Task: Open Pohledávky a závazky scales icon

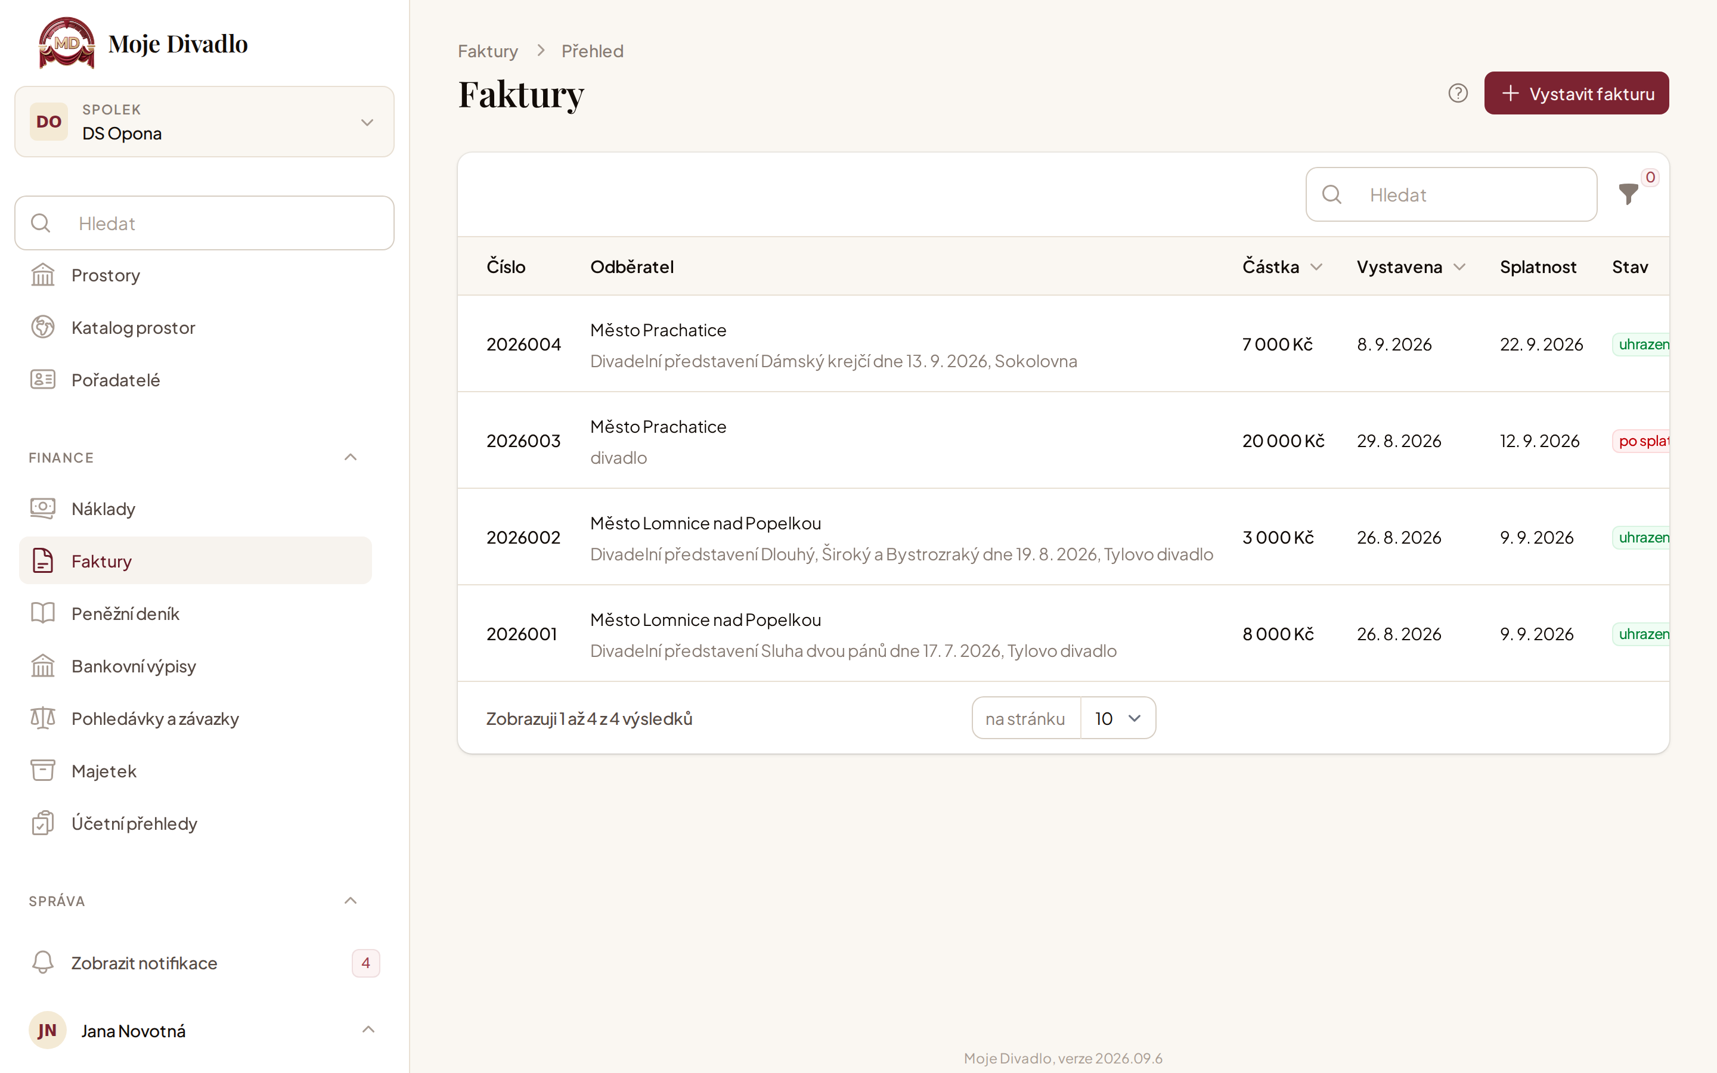Action: click(42, 718)
